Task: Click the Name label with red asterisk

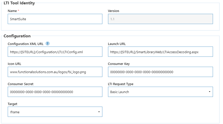Action: pyautogui.click(x=13, y=11)
